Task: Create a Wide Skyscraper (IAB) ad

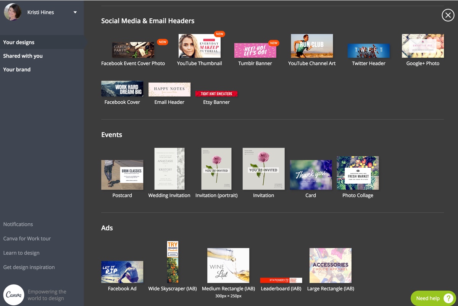Action: [x=173, y=261]
